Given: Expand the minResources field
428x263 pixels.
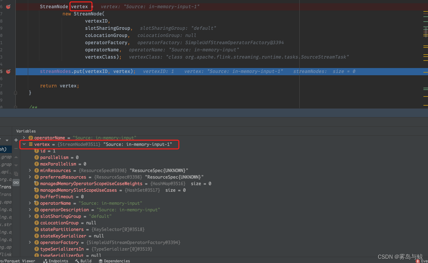Looking at the screenshot, I should (x=30, y=170).
